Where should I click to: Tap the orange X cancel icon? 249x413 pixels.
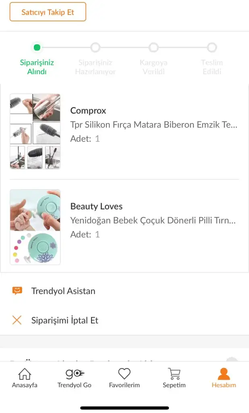click(17, 320)
